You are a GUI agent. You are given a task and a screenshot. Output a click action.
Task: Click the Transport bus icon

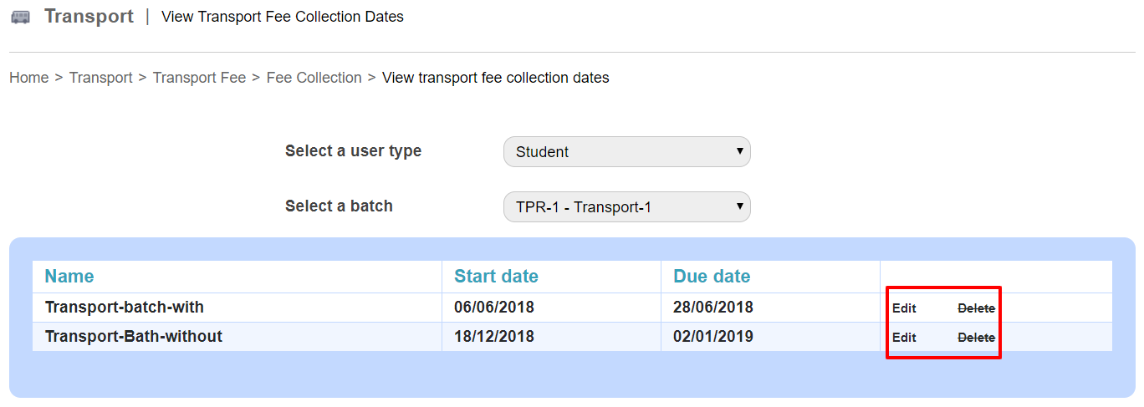(x=21, y=17)
